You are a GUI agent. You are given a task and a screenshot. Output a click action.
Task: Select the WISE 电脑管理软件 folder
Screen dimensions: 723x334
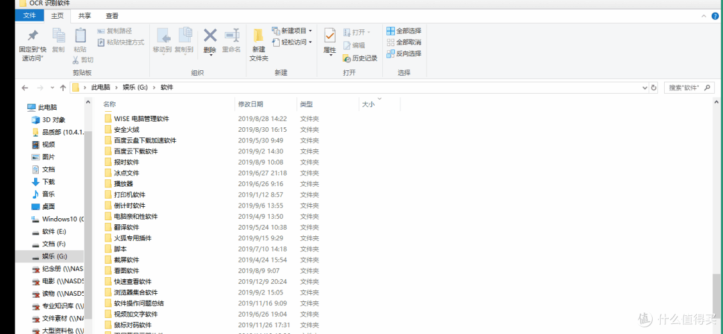[137, 118]
